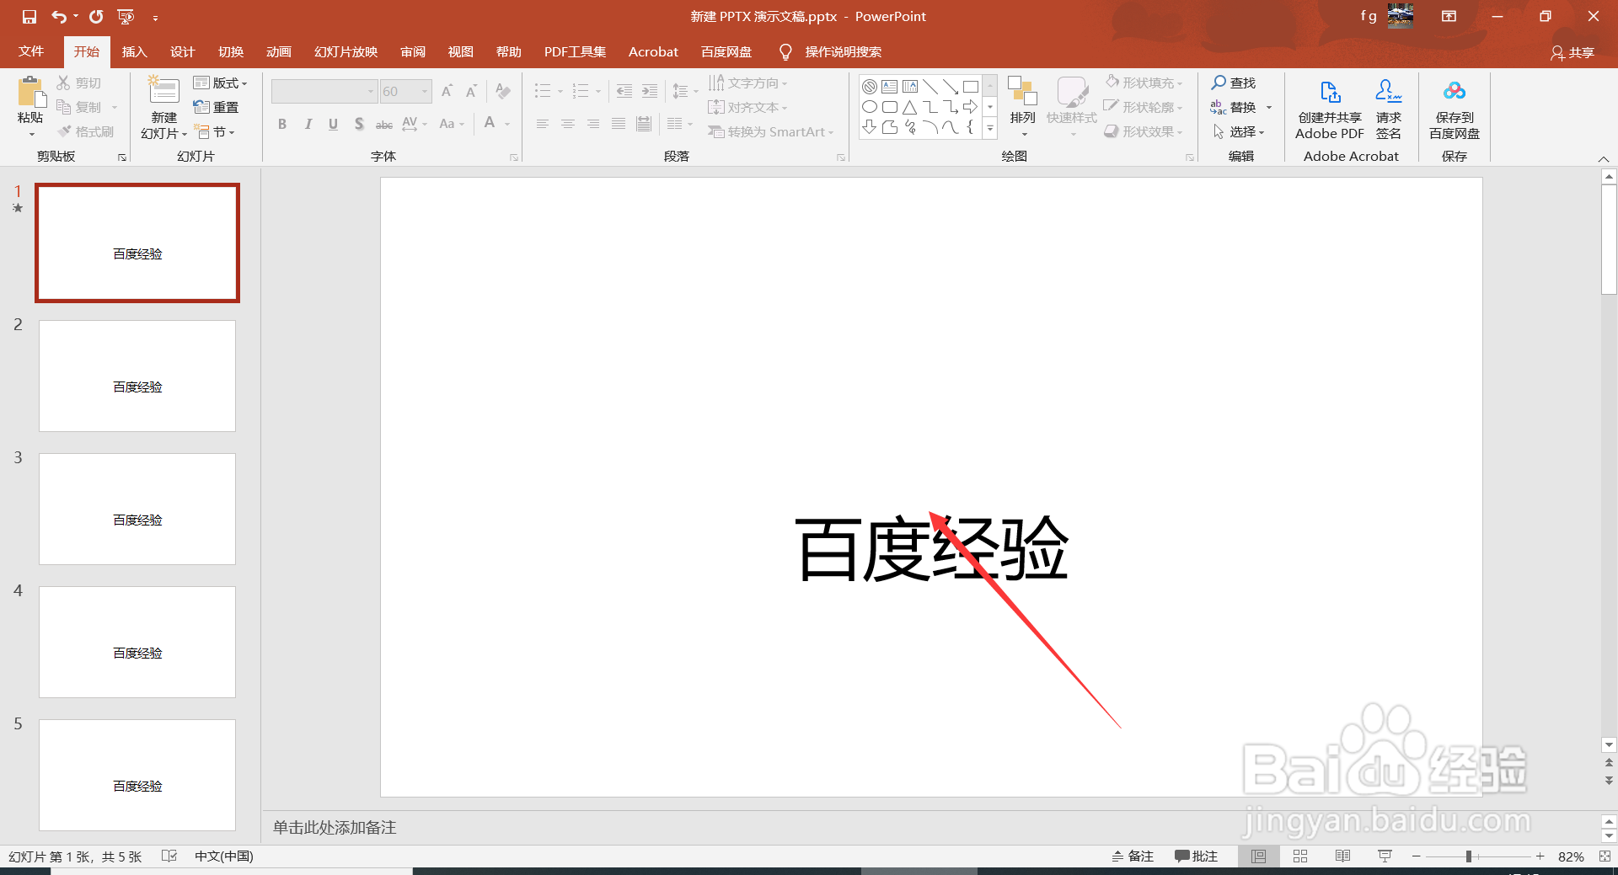Click the Copy (复制) button
The height and width of the screenshot is (875, 1618).
[79, 107]
